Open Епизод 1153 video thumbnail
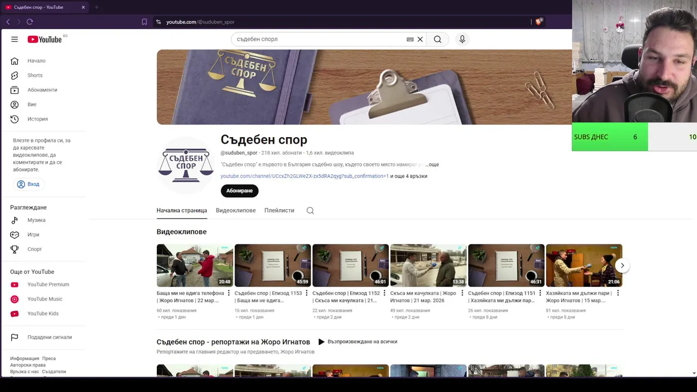 click(x=272, y=265)
